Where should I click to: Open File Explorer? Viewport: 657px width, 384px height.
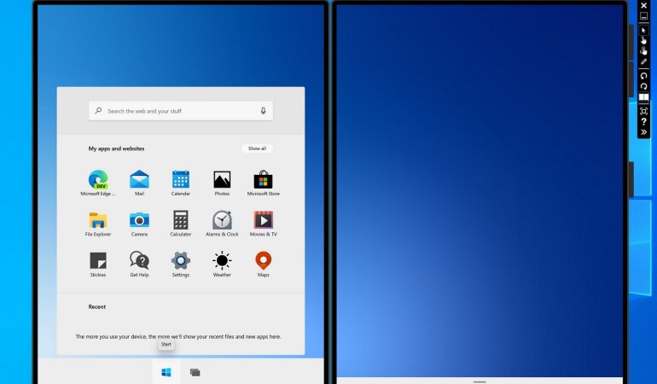pyautogui.click(x=98, y=224)
